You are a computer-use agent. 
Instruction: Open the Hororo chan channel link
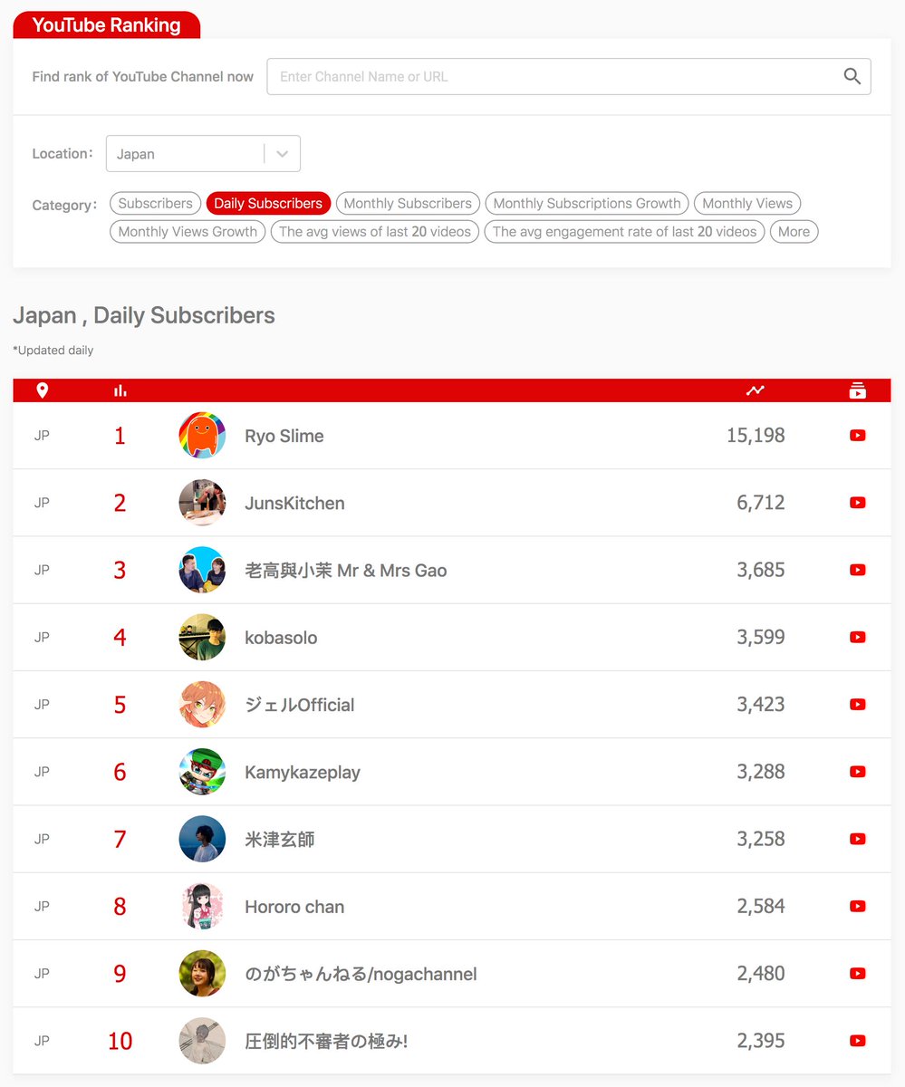pos(294,906)
